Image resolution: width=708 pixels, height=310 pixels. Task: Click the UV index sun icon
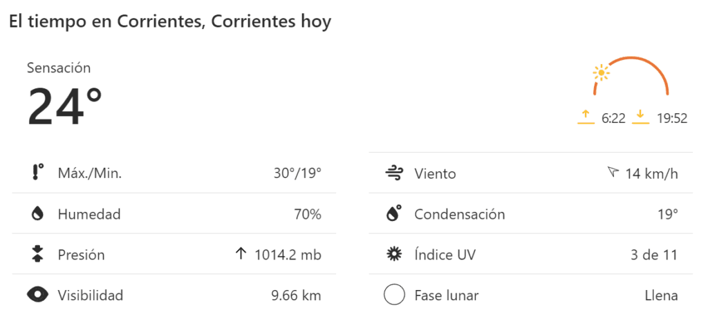click(394, 255)
